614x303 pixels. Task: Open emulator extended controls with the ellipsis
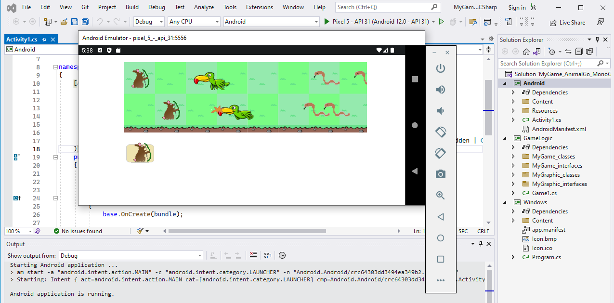point(440,280)
